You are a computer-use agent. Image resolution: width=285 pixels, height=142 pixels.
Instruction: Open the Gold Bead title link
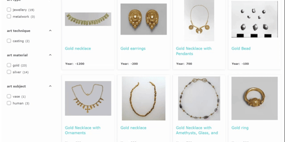241,48
